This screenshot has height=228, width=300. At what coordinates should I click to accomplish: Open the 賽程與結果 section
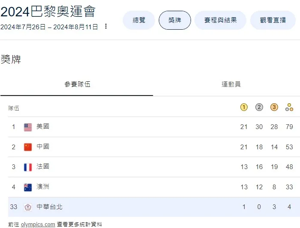[220, 20]
